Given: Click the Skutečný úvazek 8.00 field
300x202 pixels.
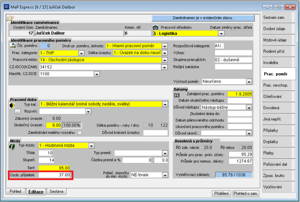Looking at the screenshot, I should point(54,125).
